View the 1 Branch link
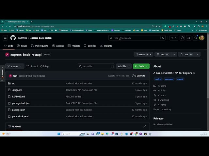This screenshot has height=156, width=209. point(32,66)
